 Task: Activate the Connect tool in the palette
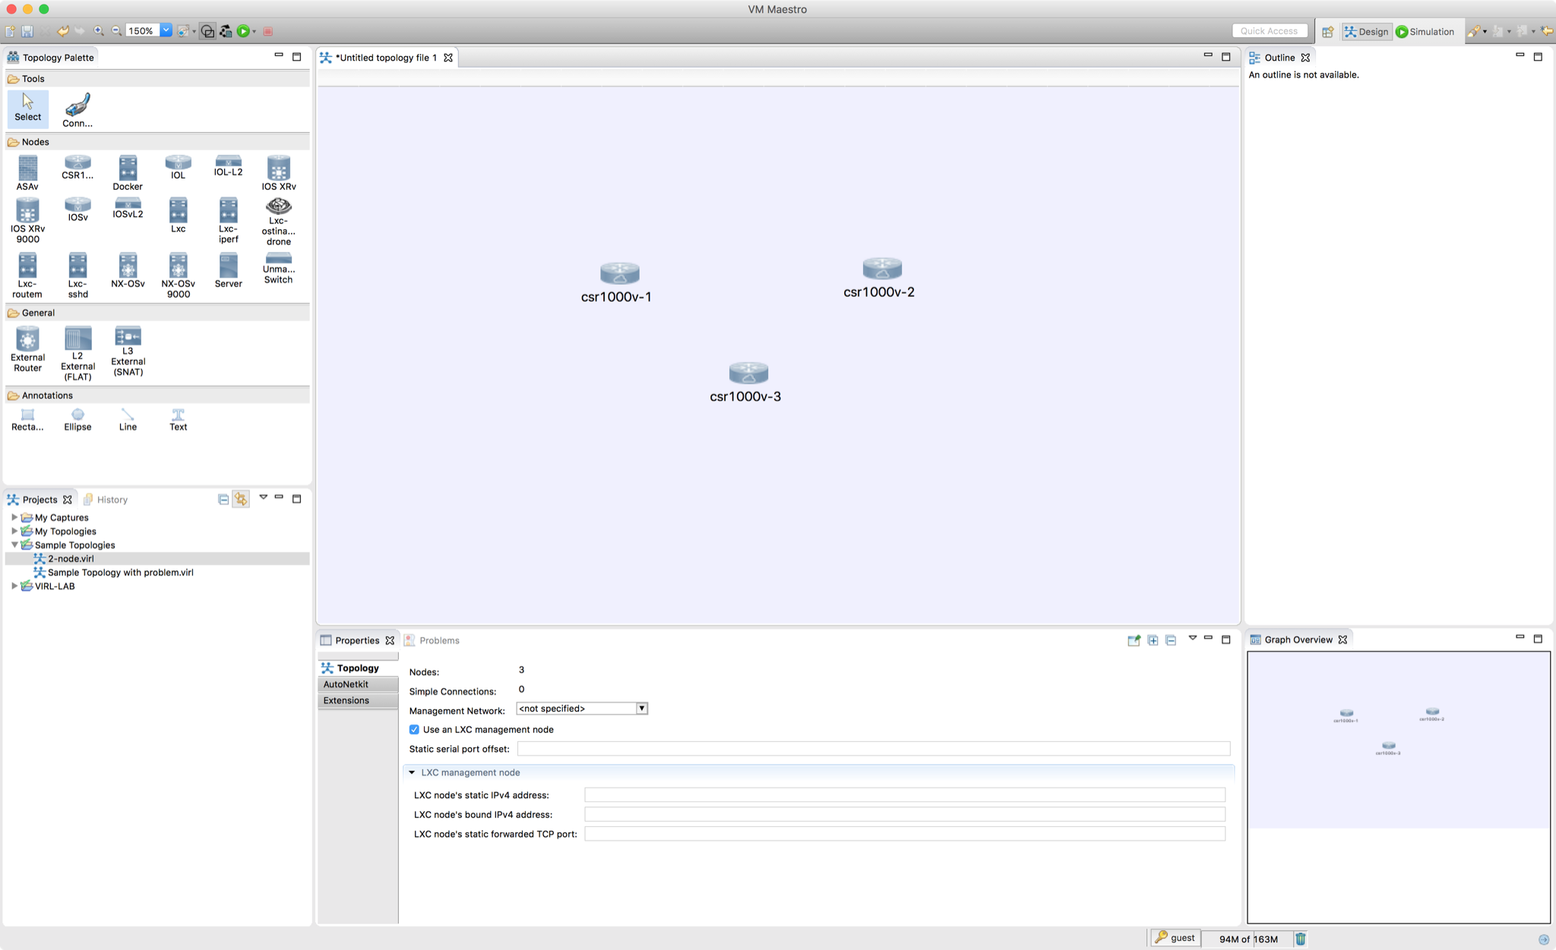click(77, 110)
